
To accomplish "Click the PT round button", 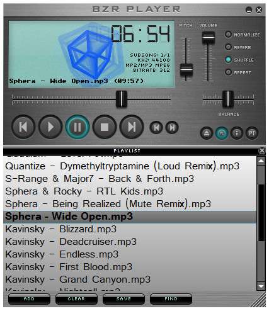I will click(x=252, y=133).
